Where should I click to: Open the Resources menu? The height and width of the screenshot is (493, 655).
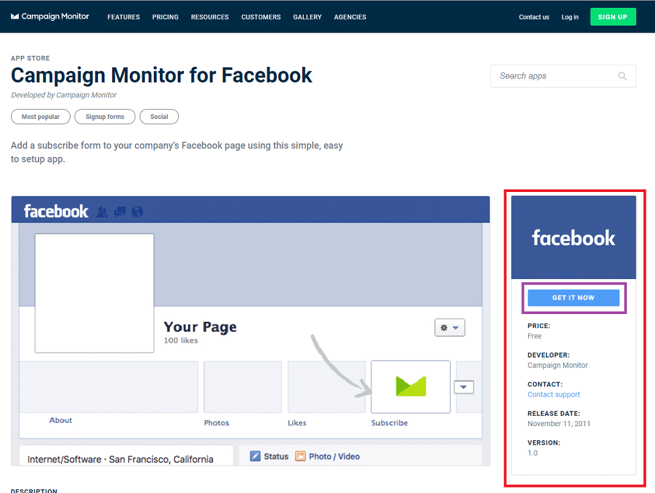[x=210, y=17]
